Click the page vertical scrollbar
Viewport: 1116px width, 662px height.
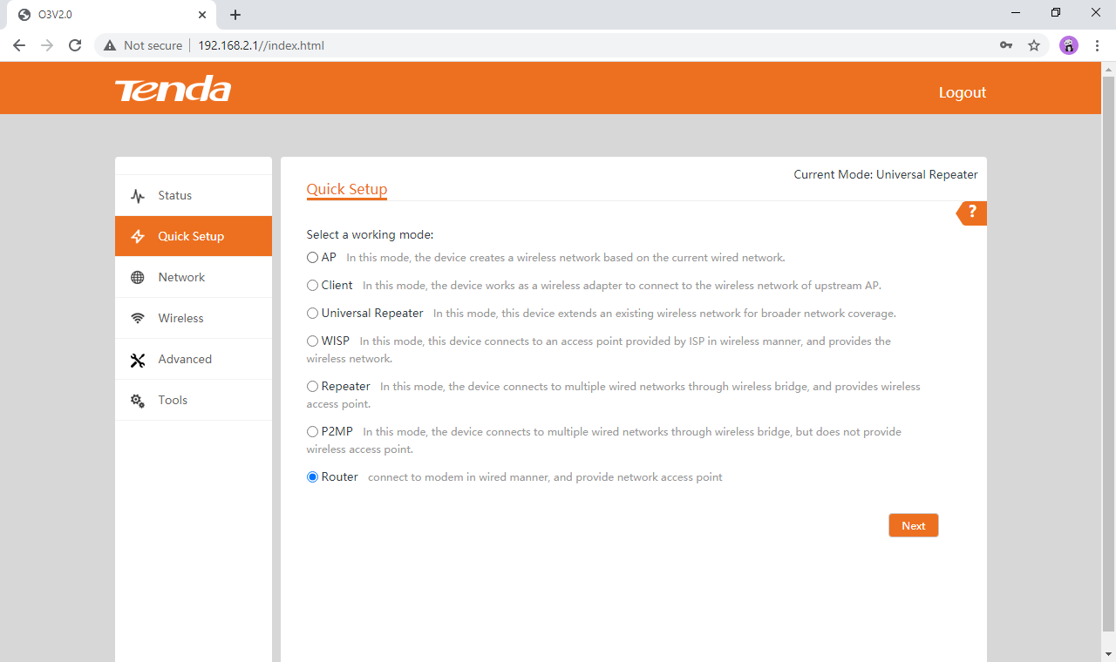point(1109,354)
